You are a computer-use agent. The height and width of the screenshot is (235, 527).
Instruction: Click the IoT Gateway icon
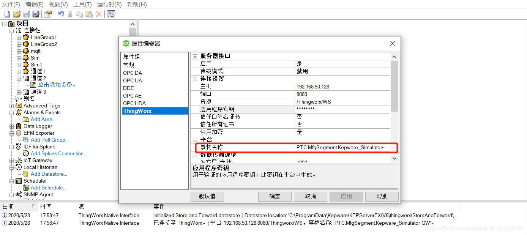[19, 160]
